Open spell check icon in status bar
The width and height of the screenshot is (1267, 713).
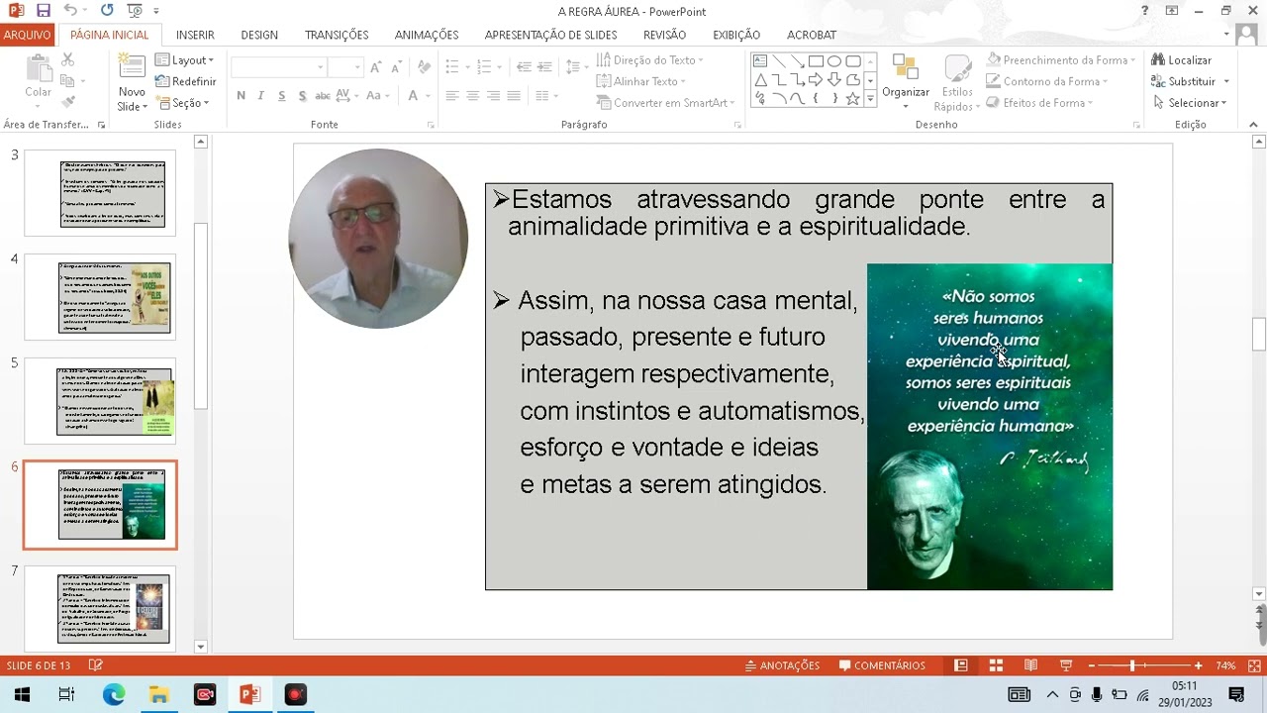(x=95, y=665)
